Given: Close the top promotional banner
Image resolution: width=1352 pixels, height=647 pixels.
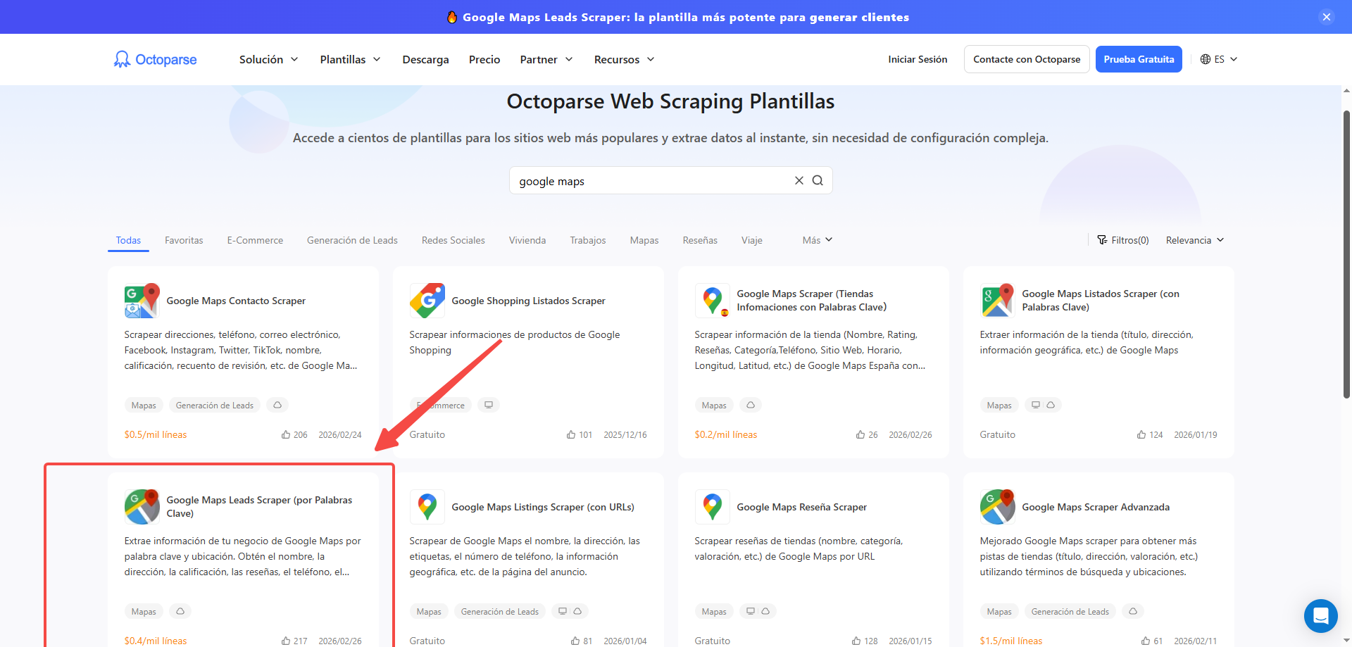Looking at the screenshot, I should coord(1326,17).
